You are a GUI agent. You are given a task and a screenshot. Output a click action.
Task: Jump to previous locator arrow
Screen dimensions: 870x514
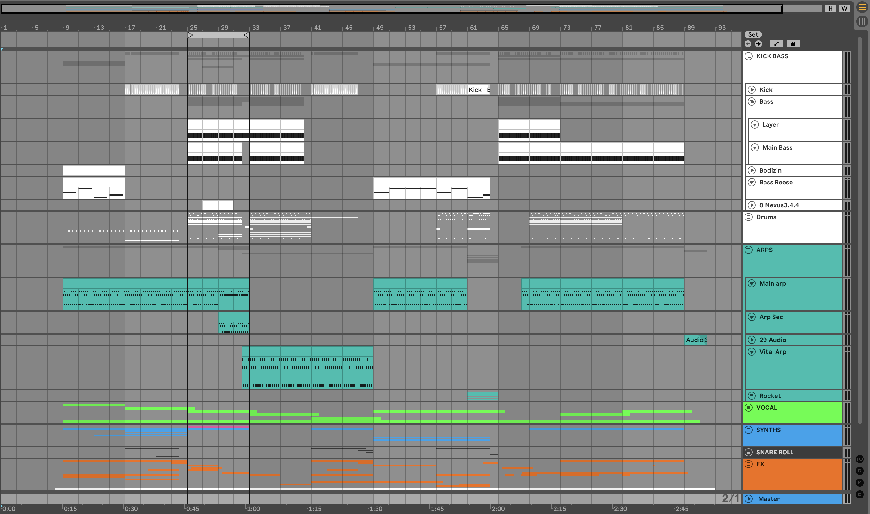tap(748, 44)
